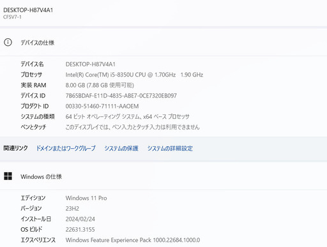Open the システムの保護 link
This screenshot has height=247, width=327.
click(121, 148)
